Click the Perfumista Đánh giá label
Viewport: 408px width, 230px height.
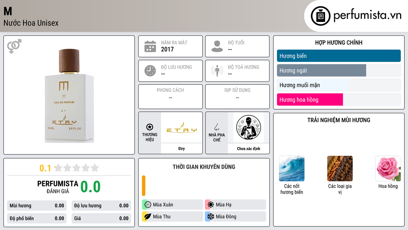[x=58, y=187]
